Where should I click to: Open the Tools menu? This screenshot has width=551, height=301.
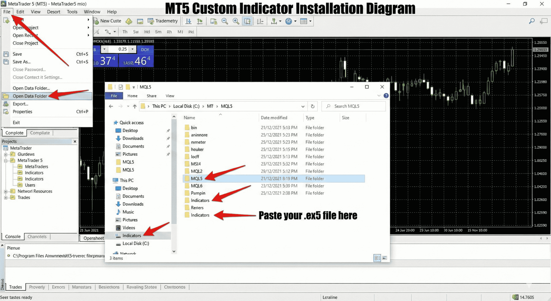point(72,12)
